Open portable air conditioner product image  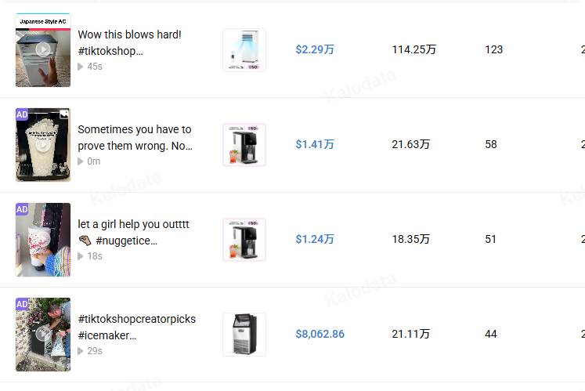[x=244, y=50]
